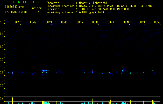Click the 0649 time marker
The height and width of the screenshot is (104, 163).
coord(142,22)
